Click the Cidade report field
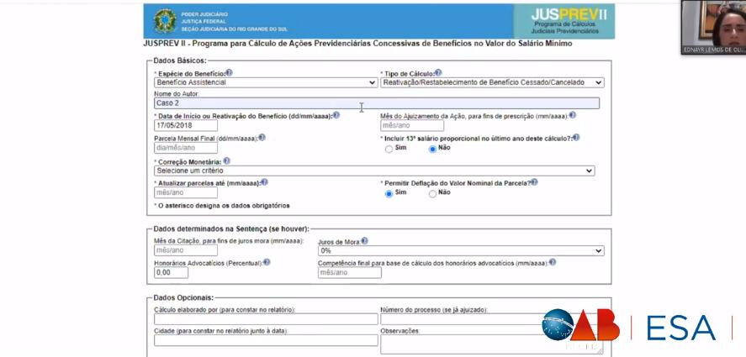 [266, 340]
